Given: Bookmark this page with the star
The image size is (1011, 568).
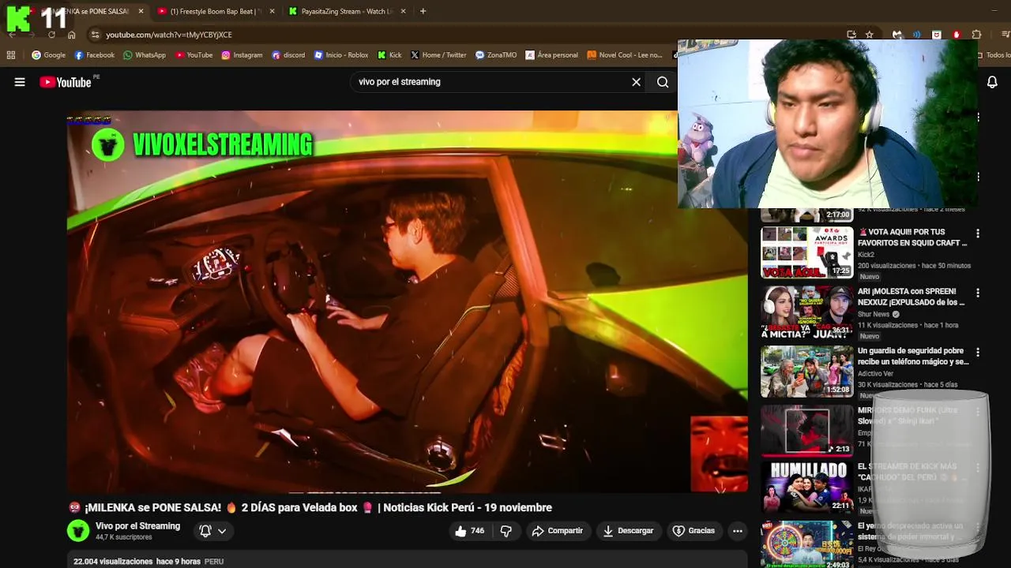Looking at the screenshot, I should pyautogui.click(x=870, y=35).
